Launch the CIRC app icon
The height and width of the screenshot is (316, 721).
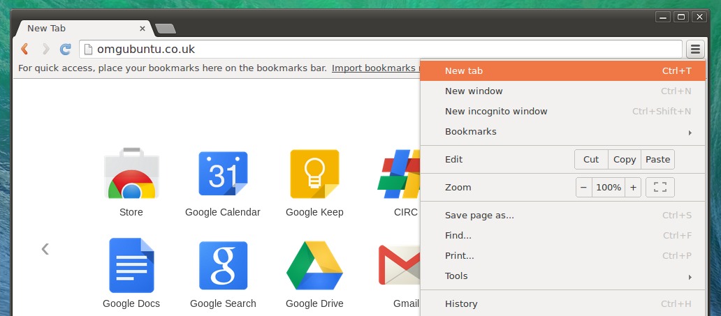coord(399,174)
